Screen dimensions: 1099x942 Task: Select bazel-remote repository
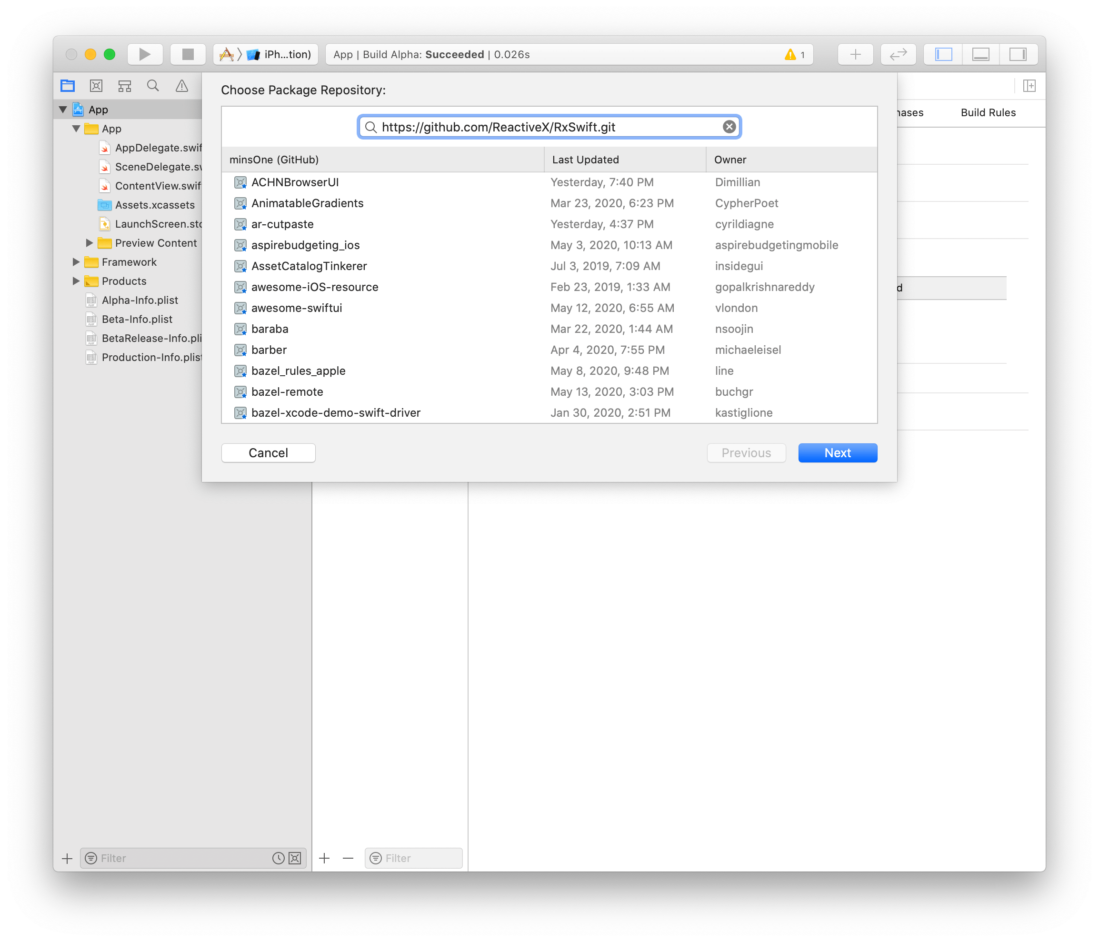[549, 392]
